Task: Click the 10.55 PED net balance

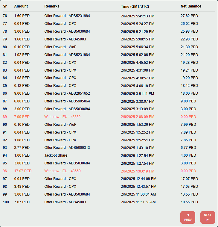Action: click(x=189, y=202)
